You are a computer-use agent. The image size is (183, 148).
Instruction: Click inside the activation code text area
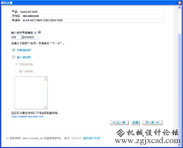(x=29, y=93)
